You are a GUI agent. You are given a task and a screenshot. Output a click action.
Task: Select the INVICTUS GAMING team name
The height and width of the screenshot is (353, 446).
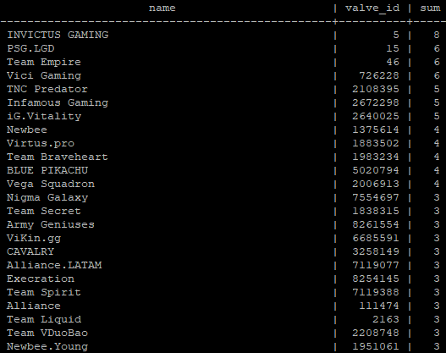pos(58,35)
